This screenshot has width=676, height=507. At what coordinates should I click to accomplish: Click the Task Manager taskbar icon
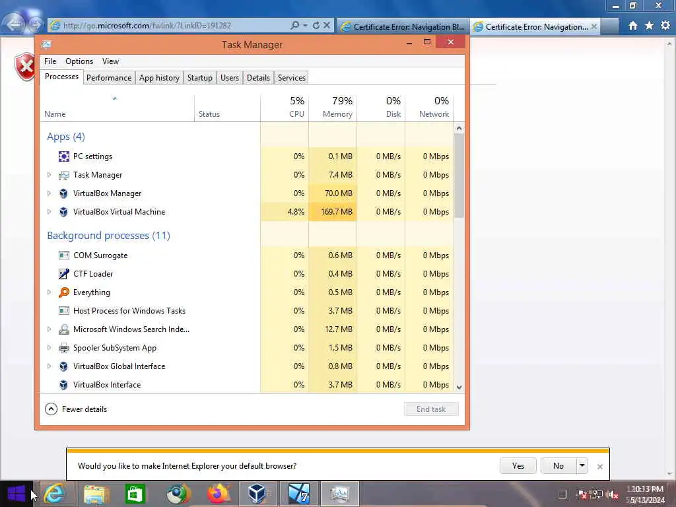tap(340, 494)
